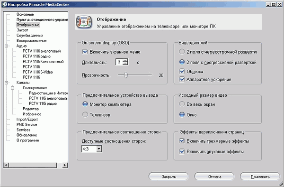Select Окно video size option
The width and height of the screenshot is (284, 187).
tap(182, 114)
